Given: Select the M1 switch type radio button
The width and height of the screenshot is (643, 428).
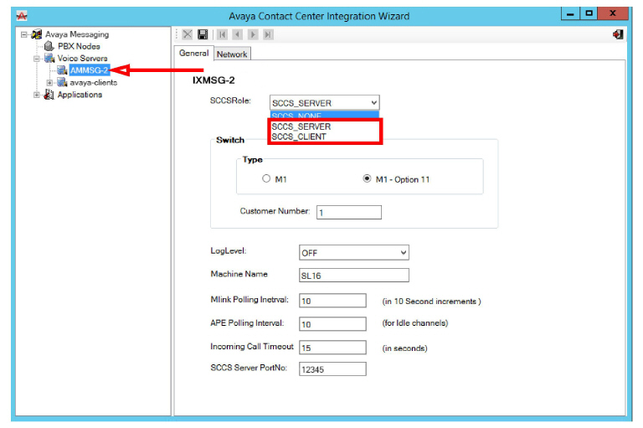Looking at the screenshot, I should click(x=266, y=178).
